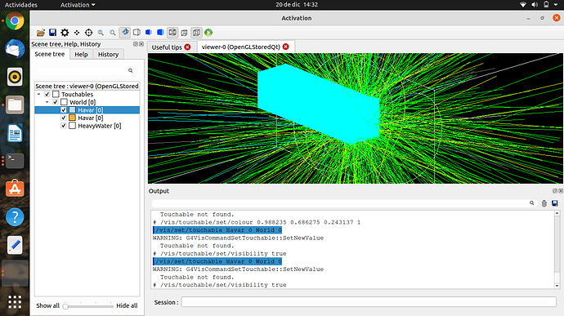Screen dimensions: 564x316
Task: Switch to solid surfaces drawing style
Action: tap(160, 33)
